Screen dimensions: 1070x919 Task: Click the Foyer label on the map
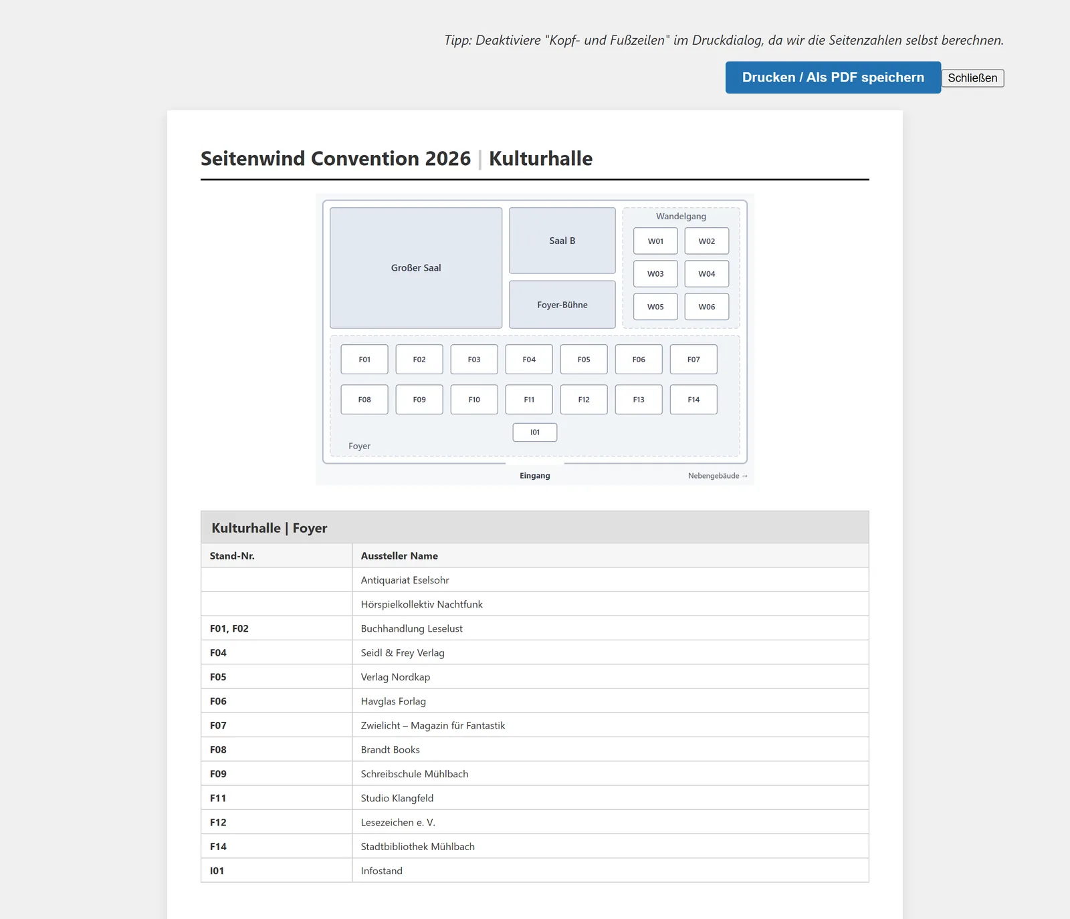click(x=359, y=446)
